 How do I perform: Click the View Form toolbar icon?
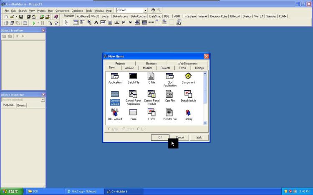(12, 23)
